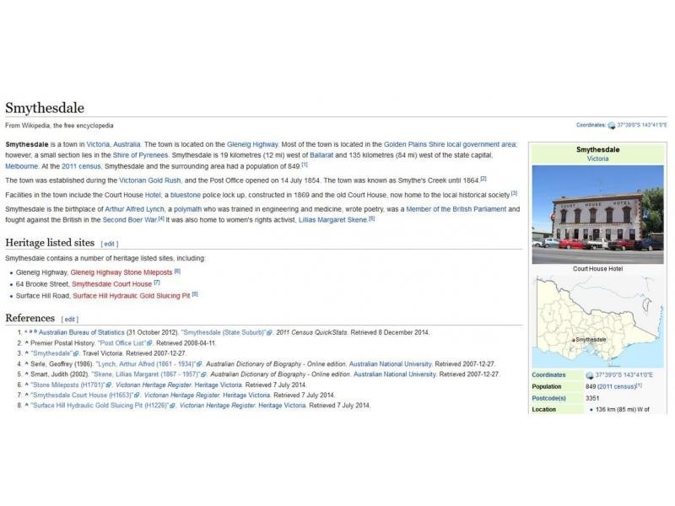Screen dimensions: 675x506
Task: Open Surface Hill Hydraulic Gold Sluicing Pit link
Action: point(131,296)
